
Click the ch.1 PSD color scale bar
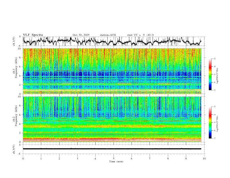tap(210, 74)
